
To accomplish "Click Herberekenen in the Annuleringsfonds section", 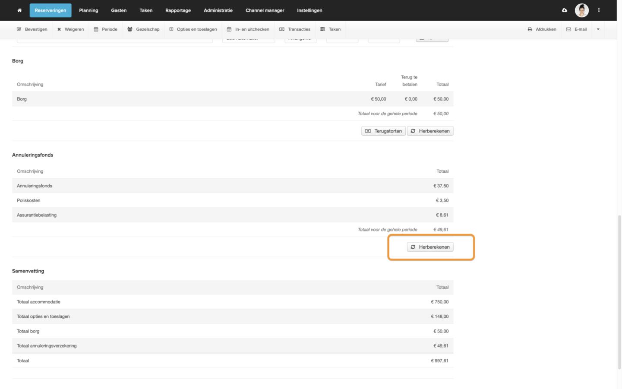I will [x=430, y=247].
